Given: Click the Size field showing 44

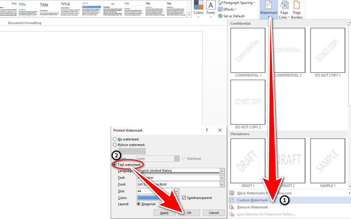Looking at the screenshot, I should click(155, 191).
